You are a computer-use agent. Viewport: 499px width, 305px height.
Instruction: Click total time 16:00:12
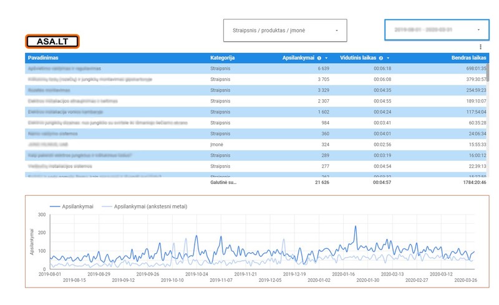(477, 155)
